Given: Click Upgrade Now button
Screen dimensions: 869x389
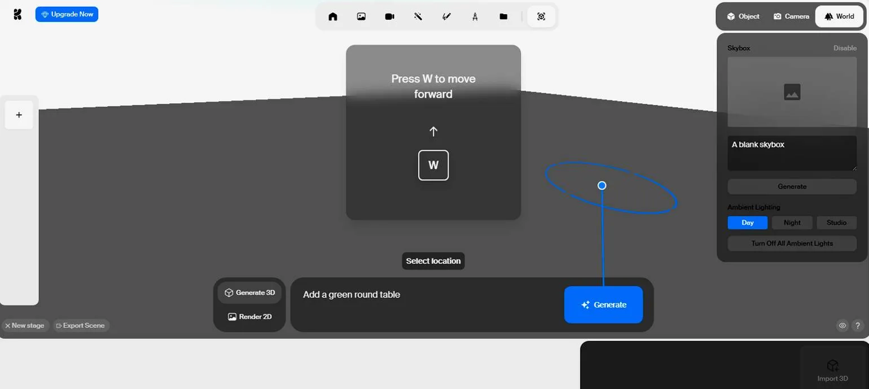Looking at the screenshot, I should click(x=67, y=14).
